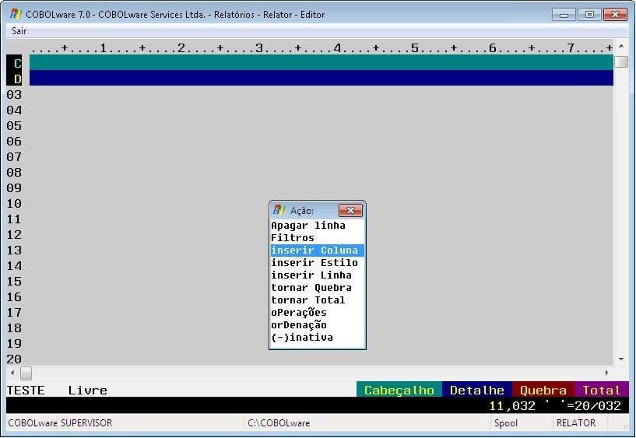Close the Ação popup dialog

[x=350, y=210]
